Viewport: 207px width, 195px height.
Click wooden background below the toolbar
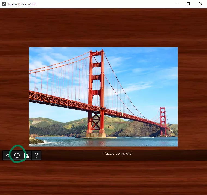[x=103, y=177]
